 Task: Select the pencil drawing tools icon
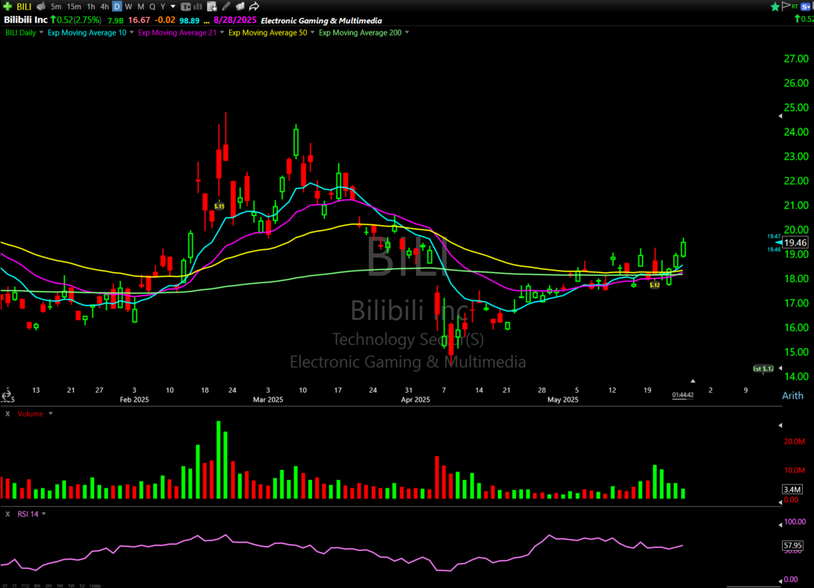point(226,6)
